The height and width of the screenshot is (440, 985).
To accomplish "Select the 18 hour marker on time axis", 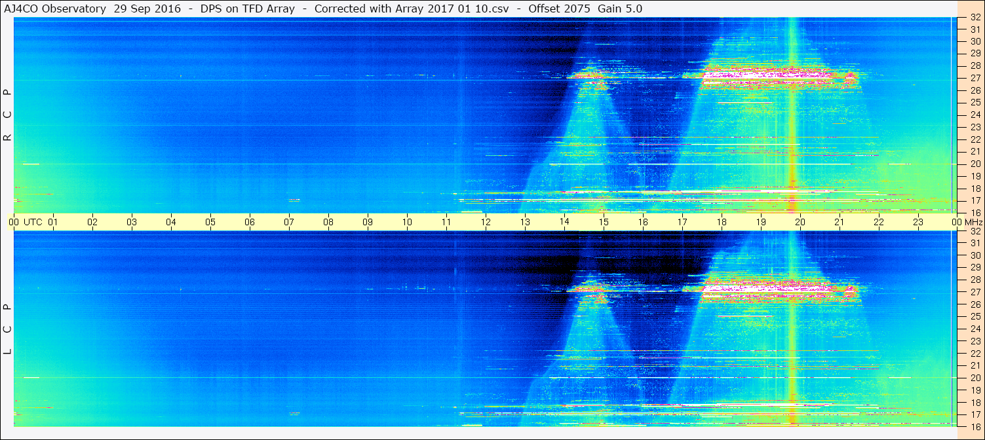I will click(722, 222).
